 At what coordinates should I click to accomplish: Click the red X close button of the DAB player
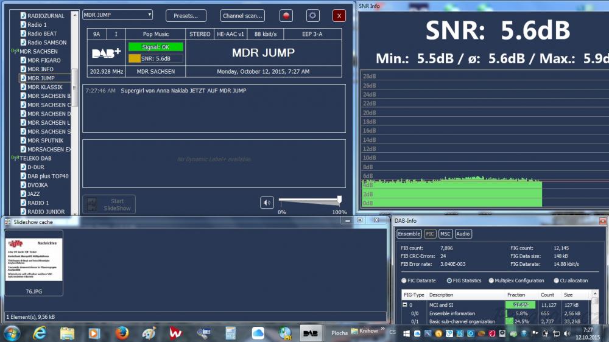(x=339, y=16)
